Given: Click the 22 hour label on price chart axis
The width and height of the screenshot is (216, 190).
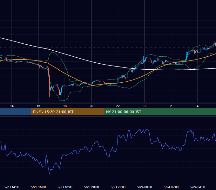Looking at the screenshot, I should [118, 106].
